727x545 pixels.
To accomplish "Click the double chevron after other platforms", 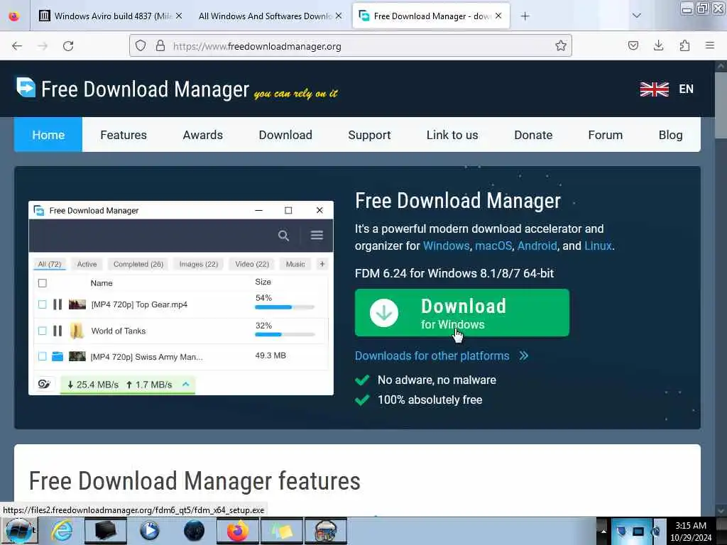I will click(x=524, y=356).
